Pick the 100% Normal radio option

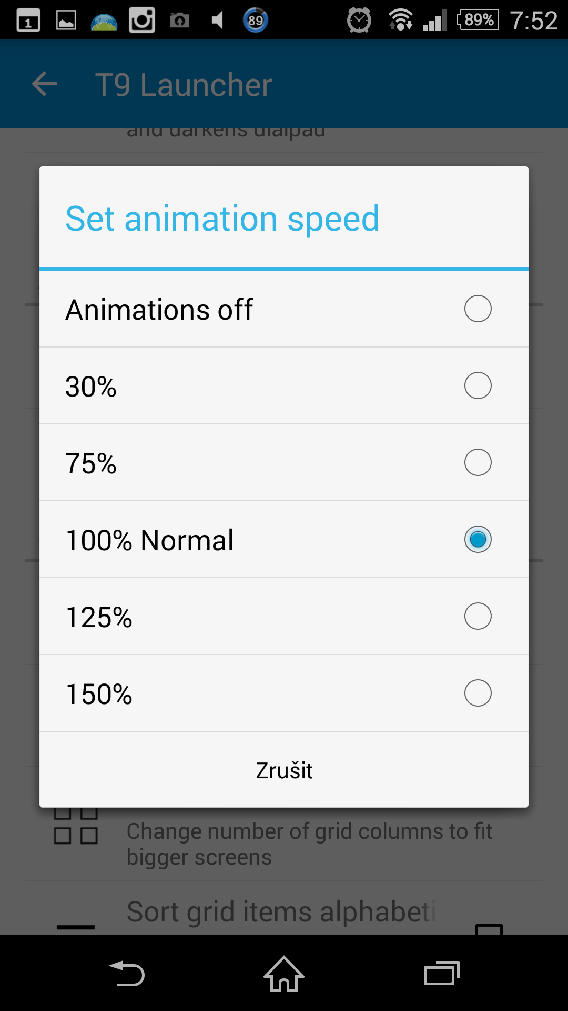(x=478, y=539)
